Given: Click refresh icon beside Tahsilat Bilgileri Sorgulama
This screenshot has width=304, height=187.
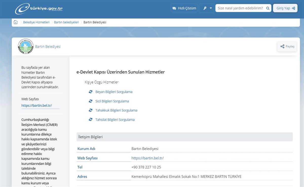Looking at the screenshot, I should [x=90, y=120].
